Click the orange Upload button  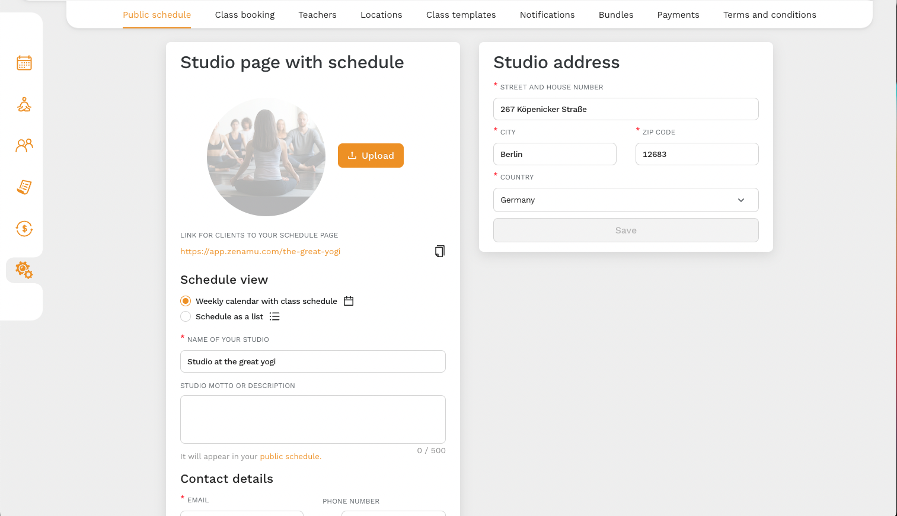pyautogui.click(x=371, y=155)
